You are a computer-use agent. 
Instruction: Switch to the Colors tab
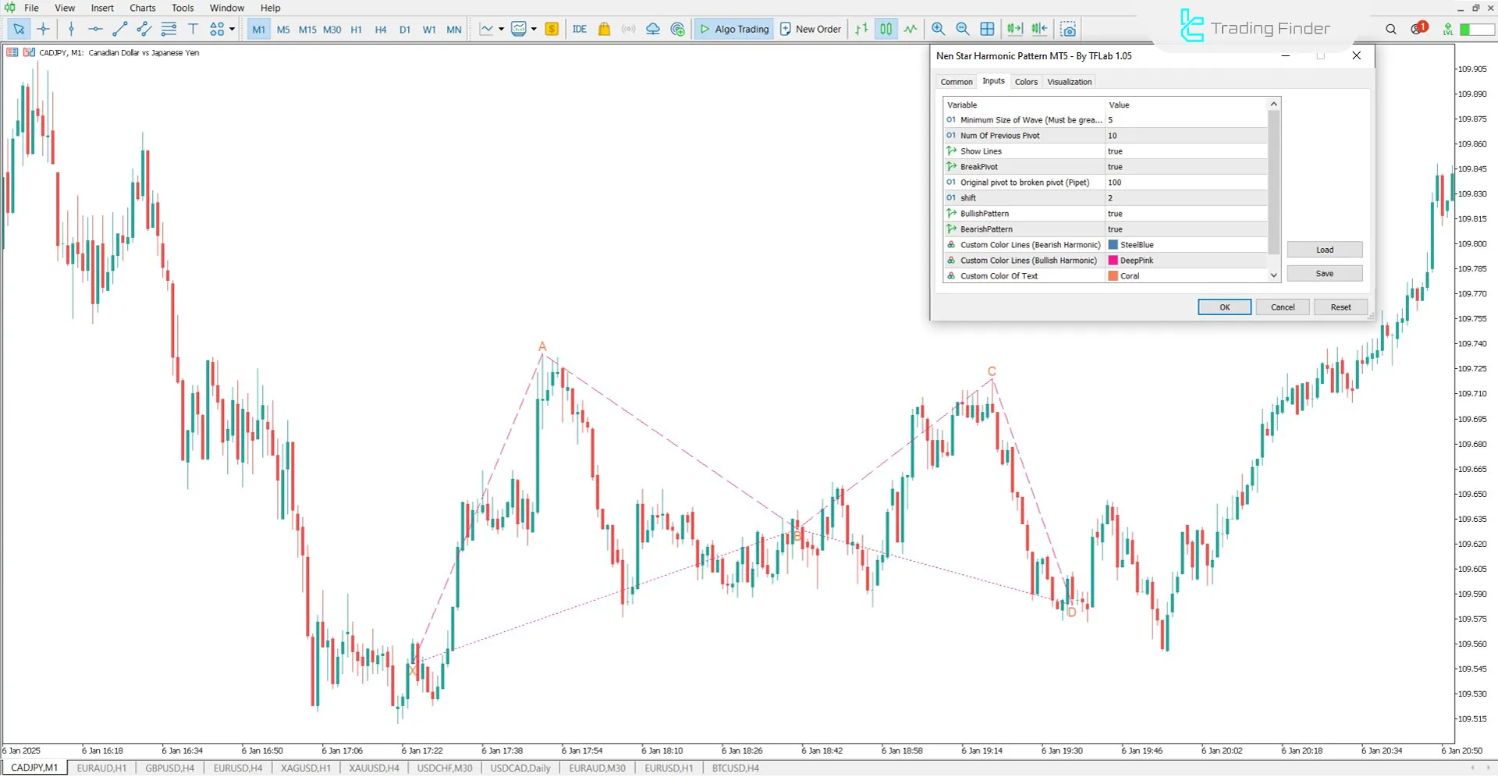[x=1026, y=81]
